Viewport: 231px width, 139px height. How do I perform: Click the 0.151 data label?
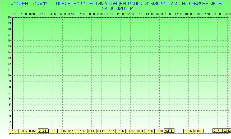click(198, 131)
